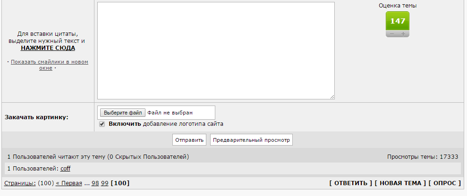Submit the post with Отправить

click(189, 140)
